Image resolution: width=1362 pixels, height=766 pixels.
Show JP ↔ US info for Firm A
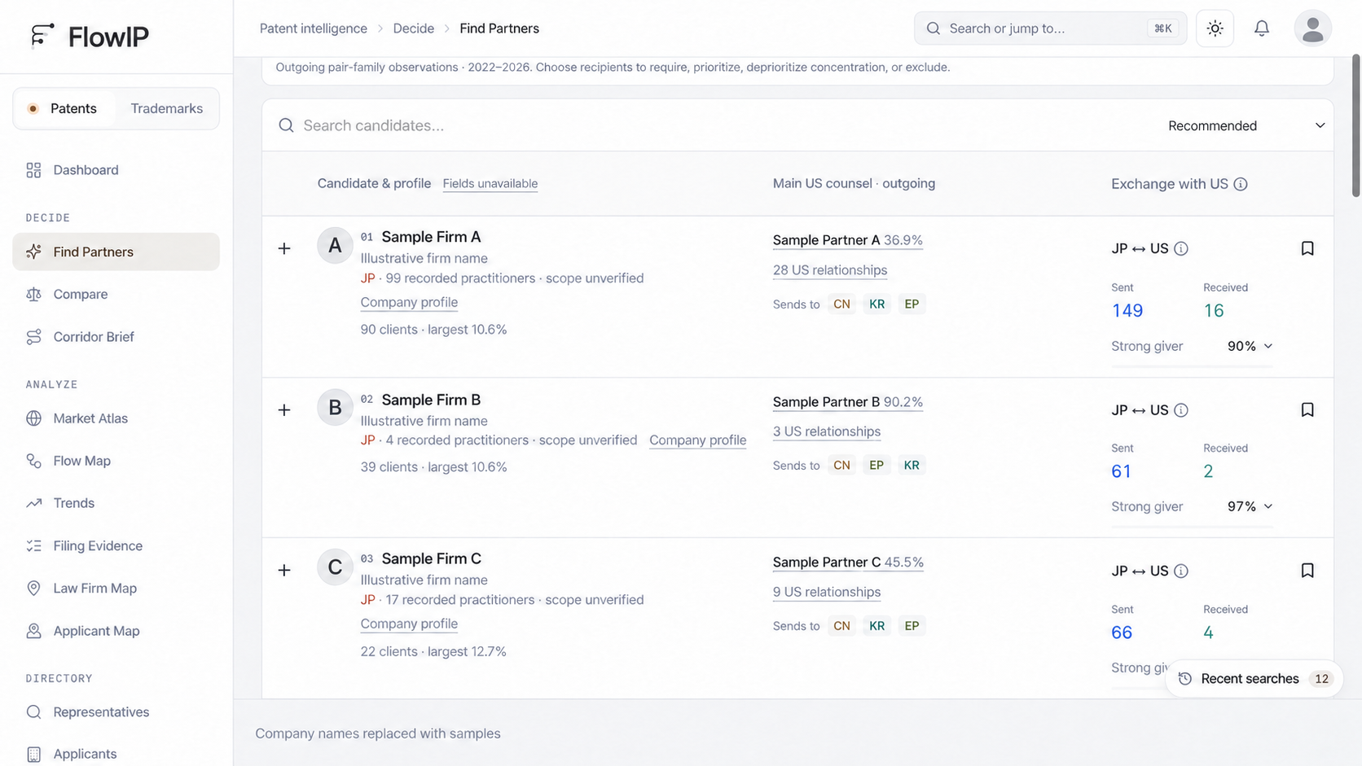1181,248
